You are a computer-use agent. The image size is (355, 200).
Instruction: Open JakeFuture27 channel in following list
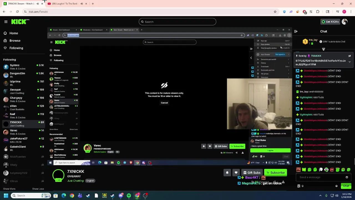(23, 140)
